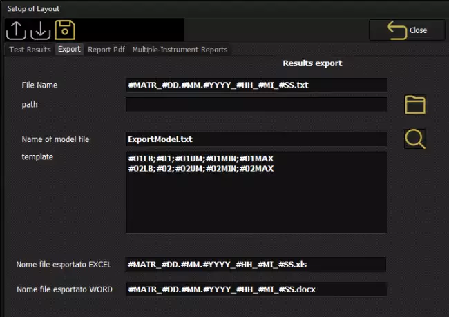Go to the Multiple-Instrument Reports tab
This screenshot has width=449, height=317.
180,50
